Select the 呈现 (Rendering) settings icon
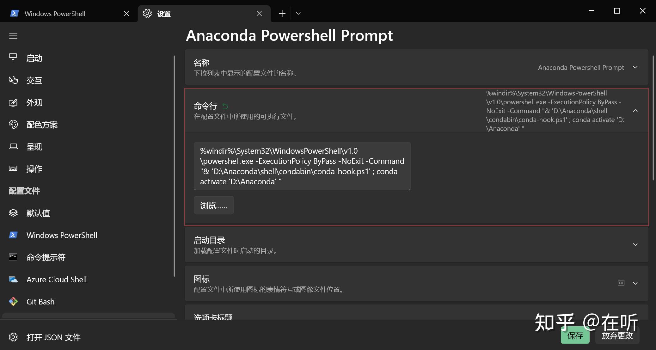The width and height of the screenshot is (656, 350). click(x=13, y=146)
